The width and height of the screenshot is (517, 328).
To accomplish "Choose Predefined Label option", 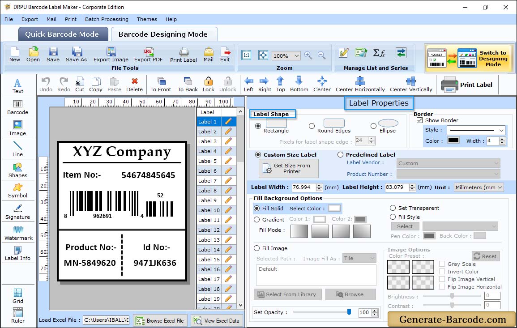I will pos(340,155).
